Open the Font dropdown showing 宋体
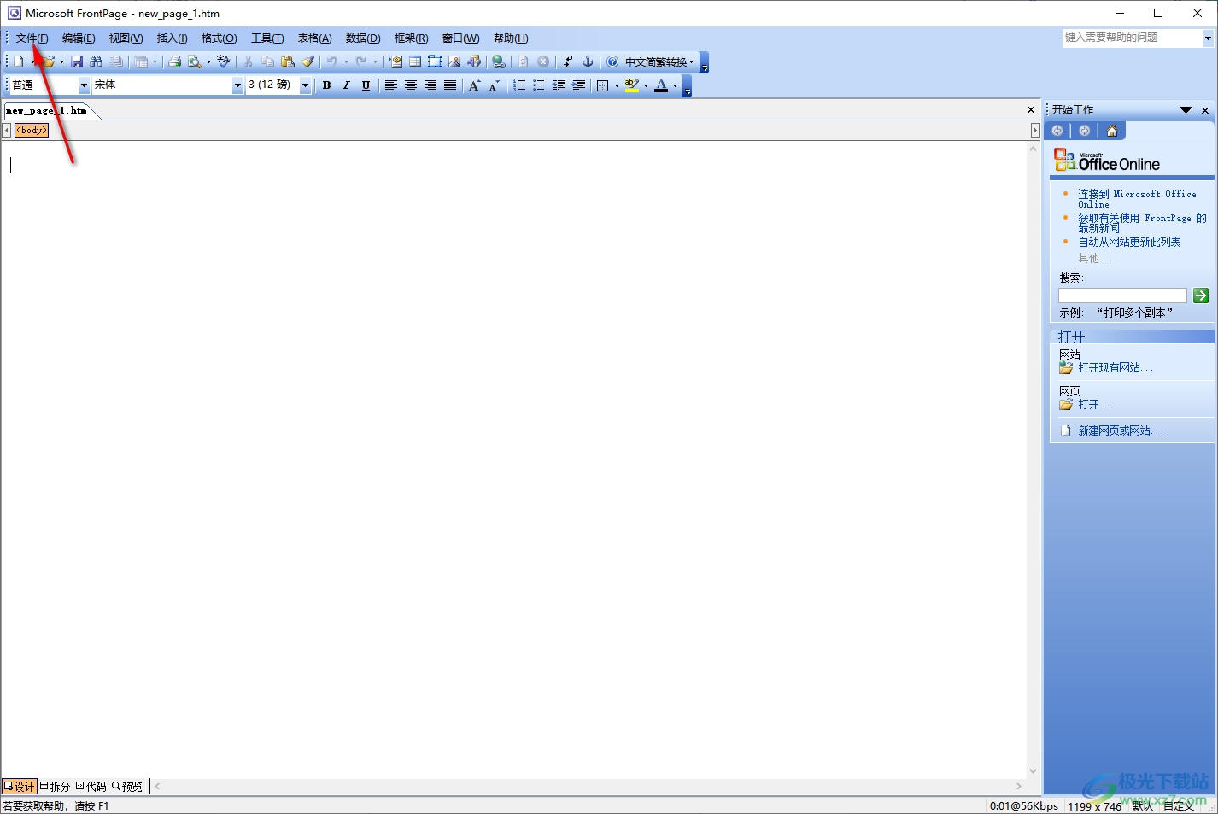Screen dimensions: 1218x814 click(x=237, y=85)
